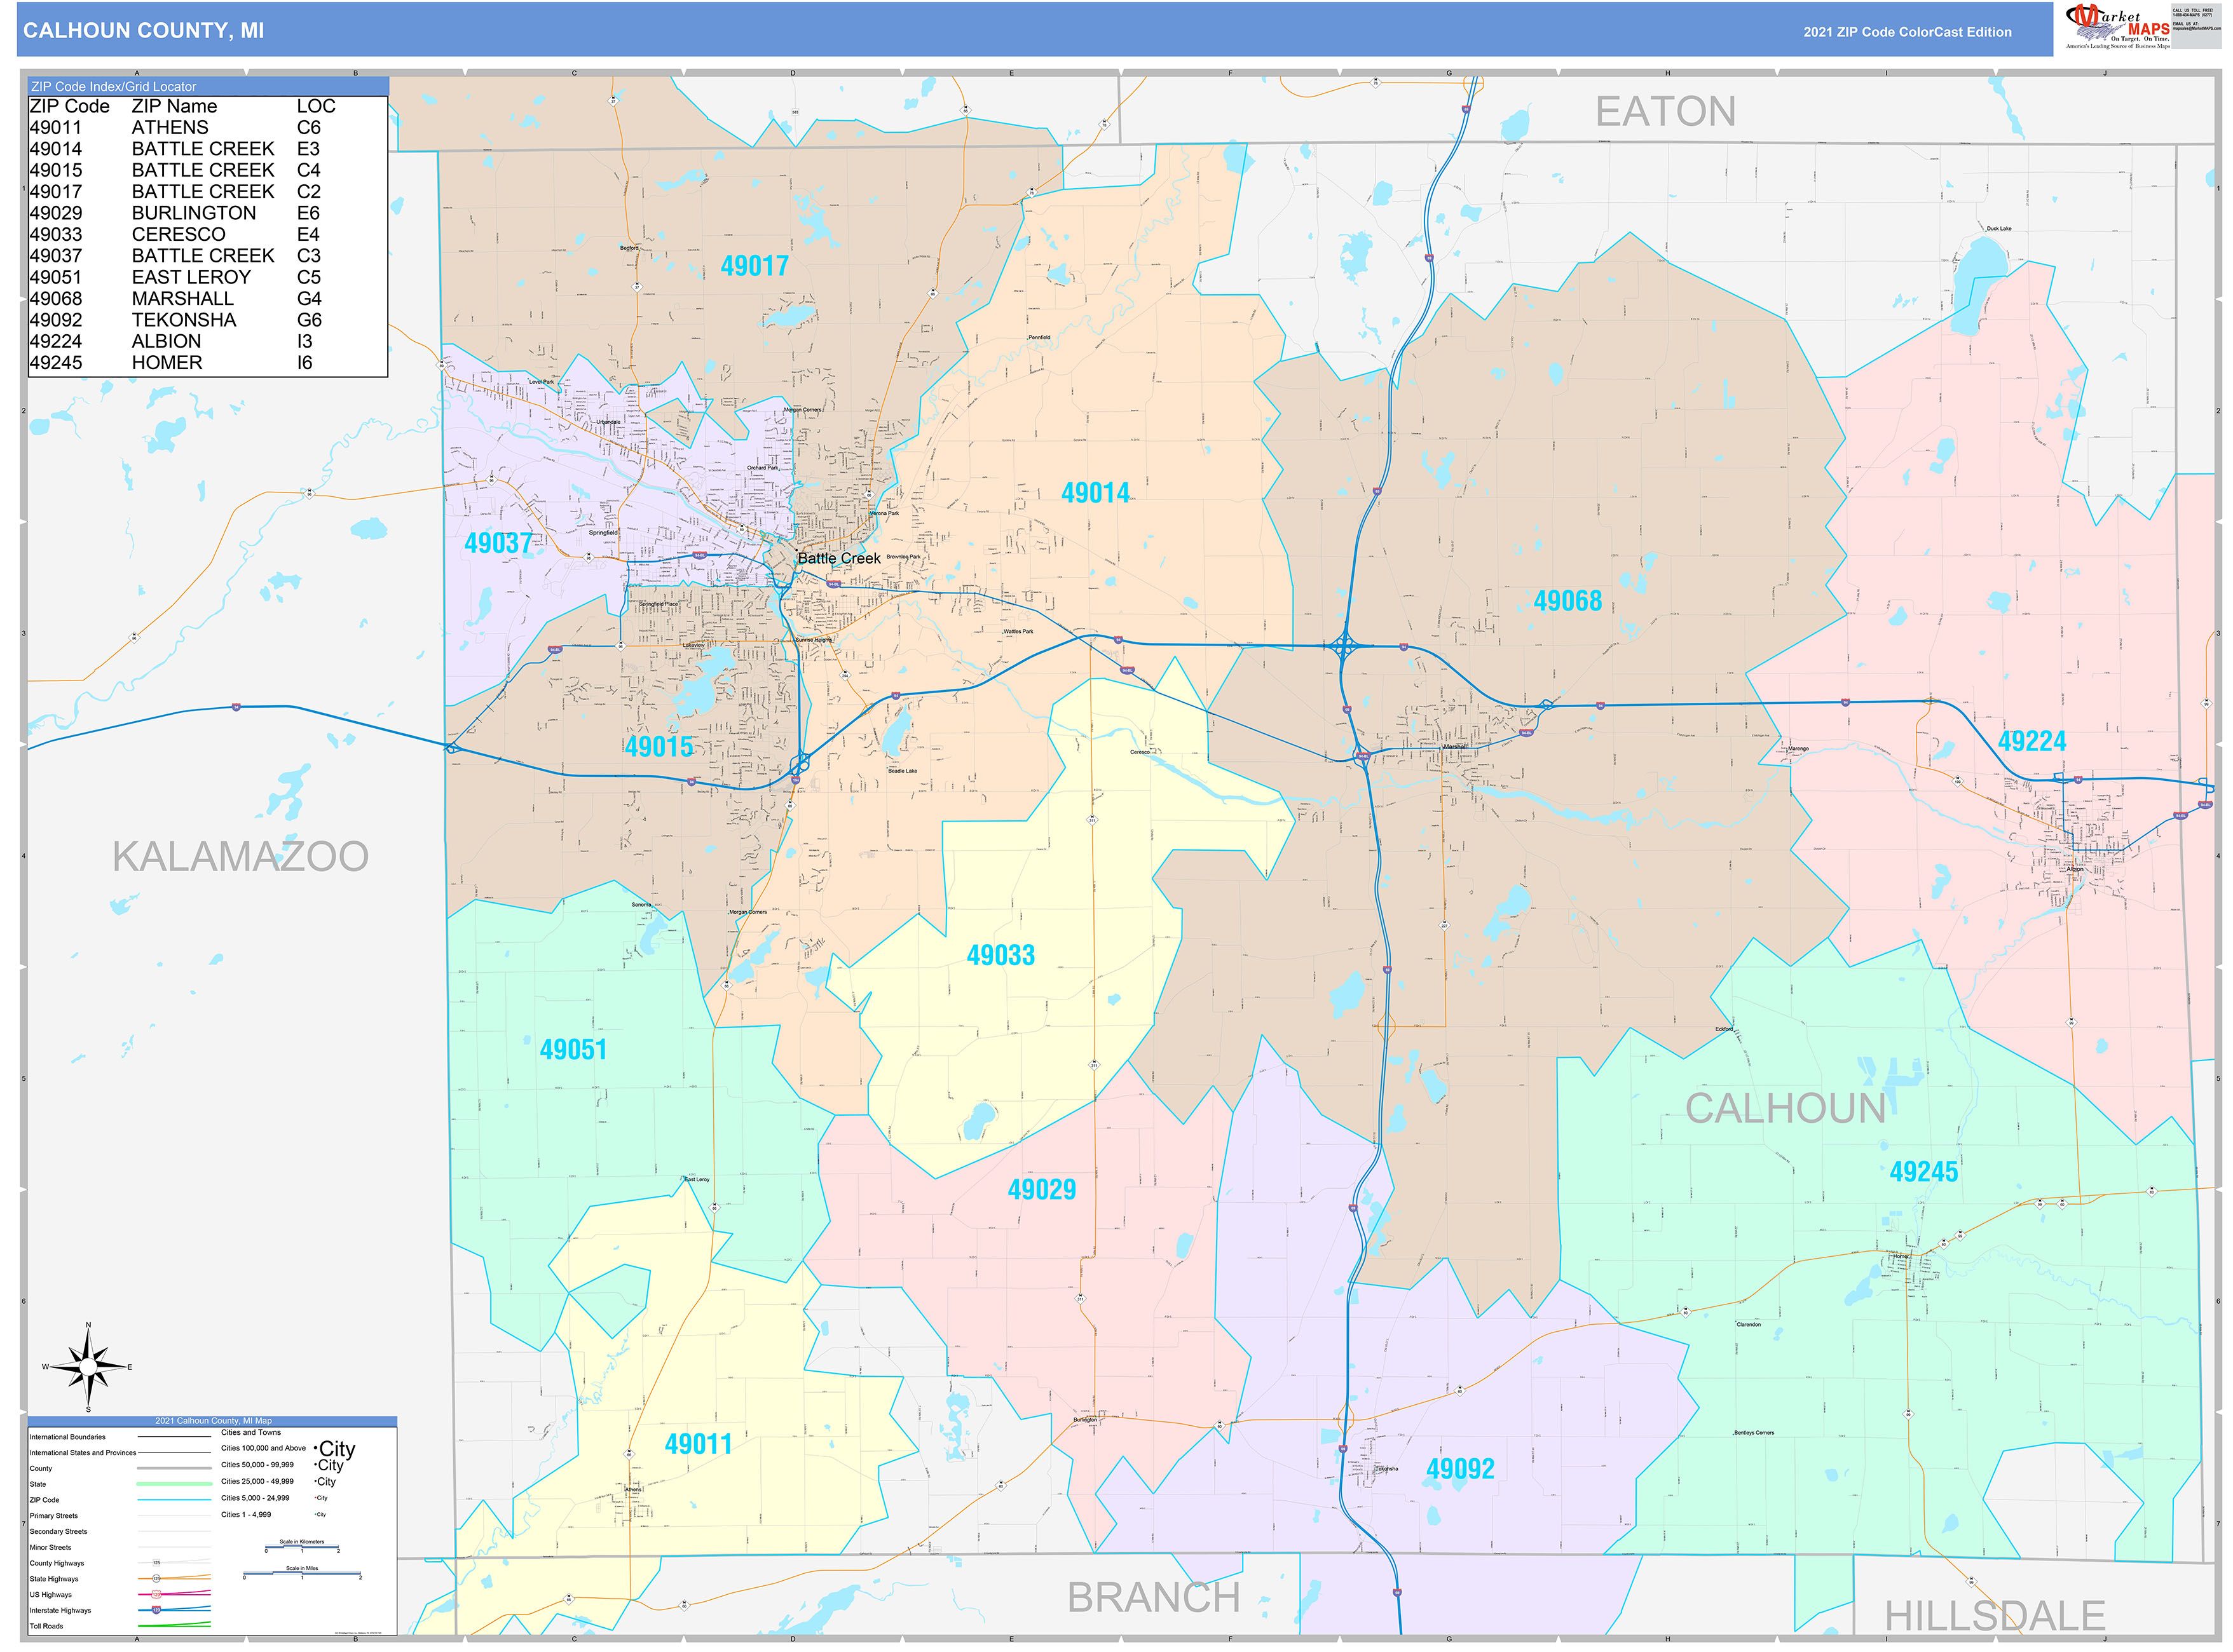
Task: Click the compass rose icon
Action: pyautogui.click(x=88, y=1367)
